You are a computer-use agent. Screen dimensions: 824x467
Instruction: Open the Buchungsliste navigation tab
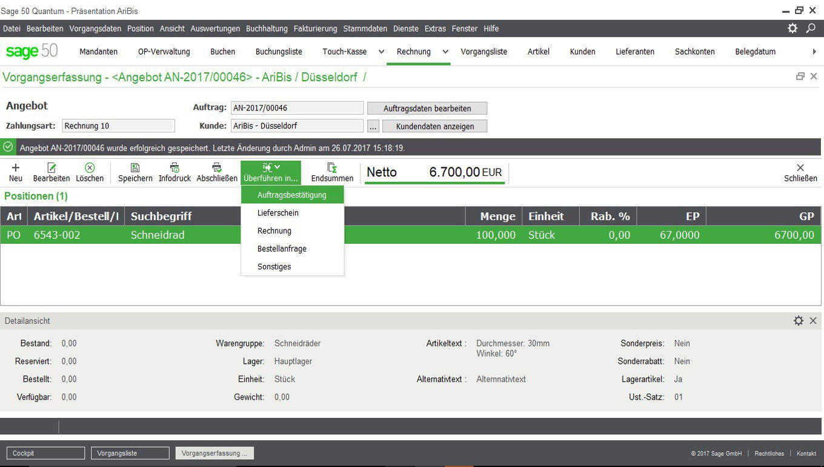[279, 52]
